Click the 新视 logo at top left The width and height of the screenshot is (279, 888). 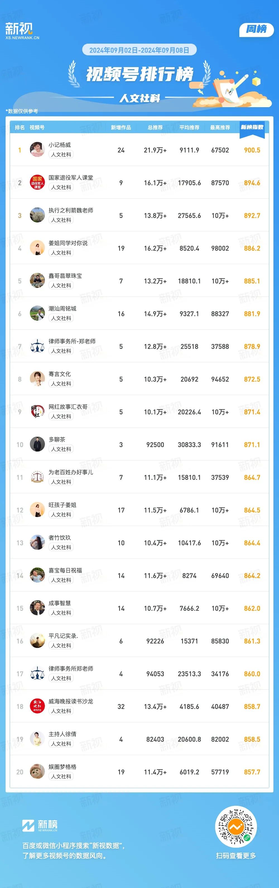(x=22, y=31)
